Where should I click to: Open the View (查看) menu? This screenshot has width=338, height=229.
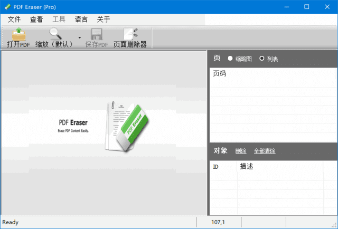[36, 20]
